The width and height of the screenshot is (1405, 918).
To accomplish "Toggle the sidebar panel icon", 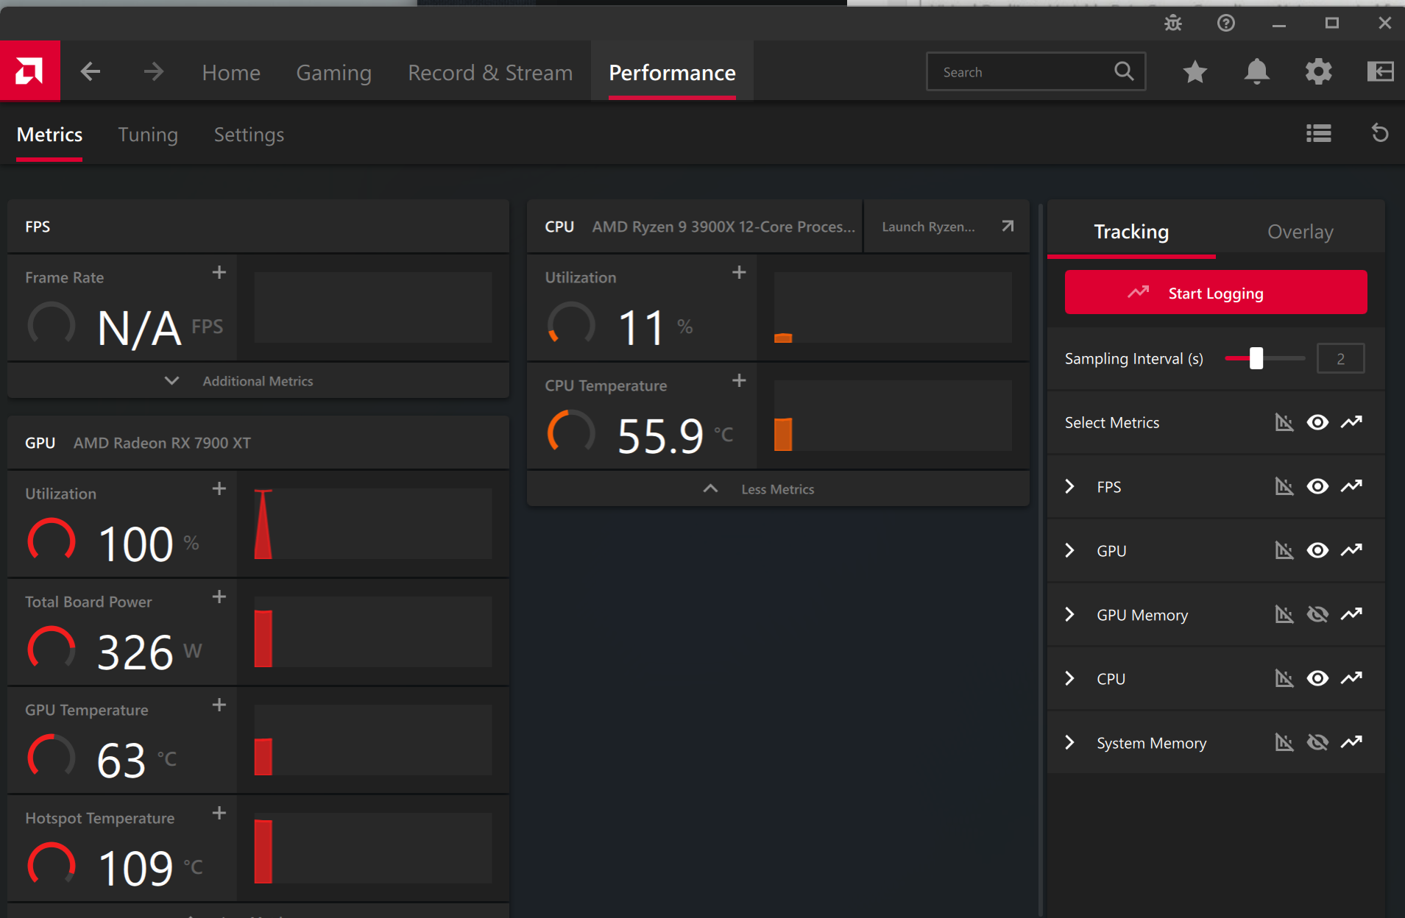I will point(1380,72).
